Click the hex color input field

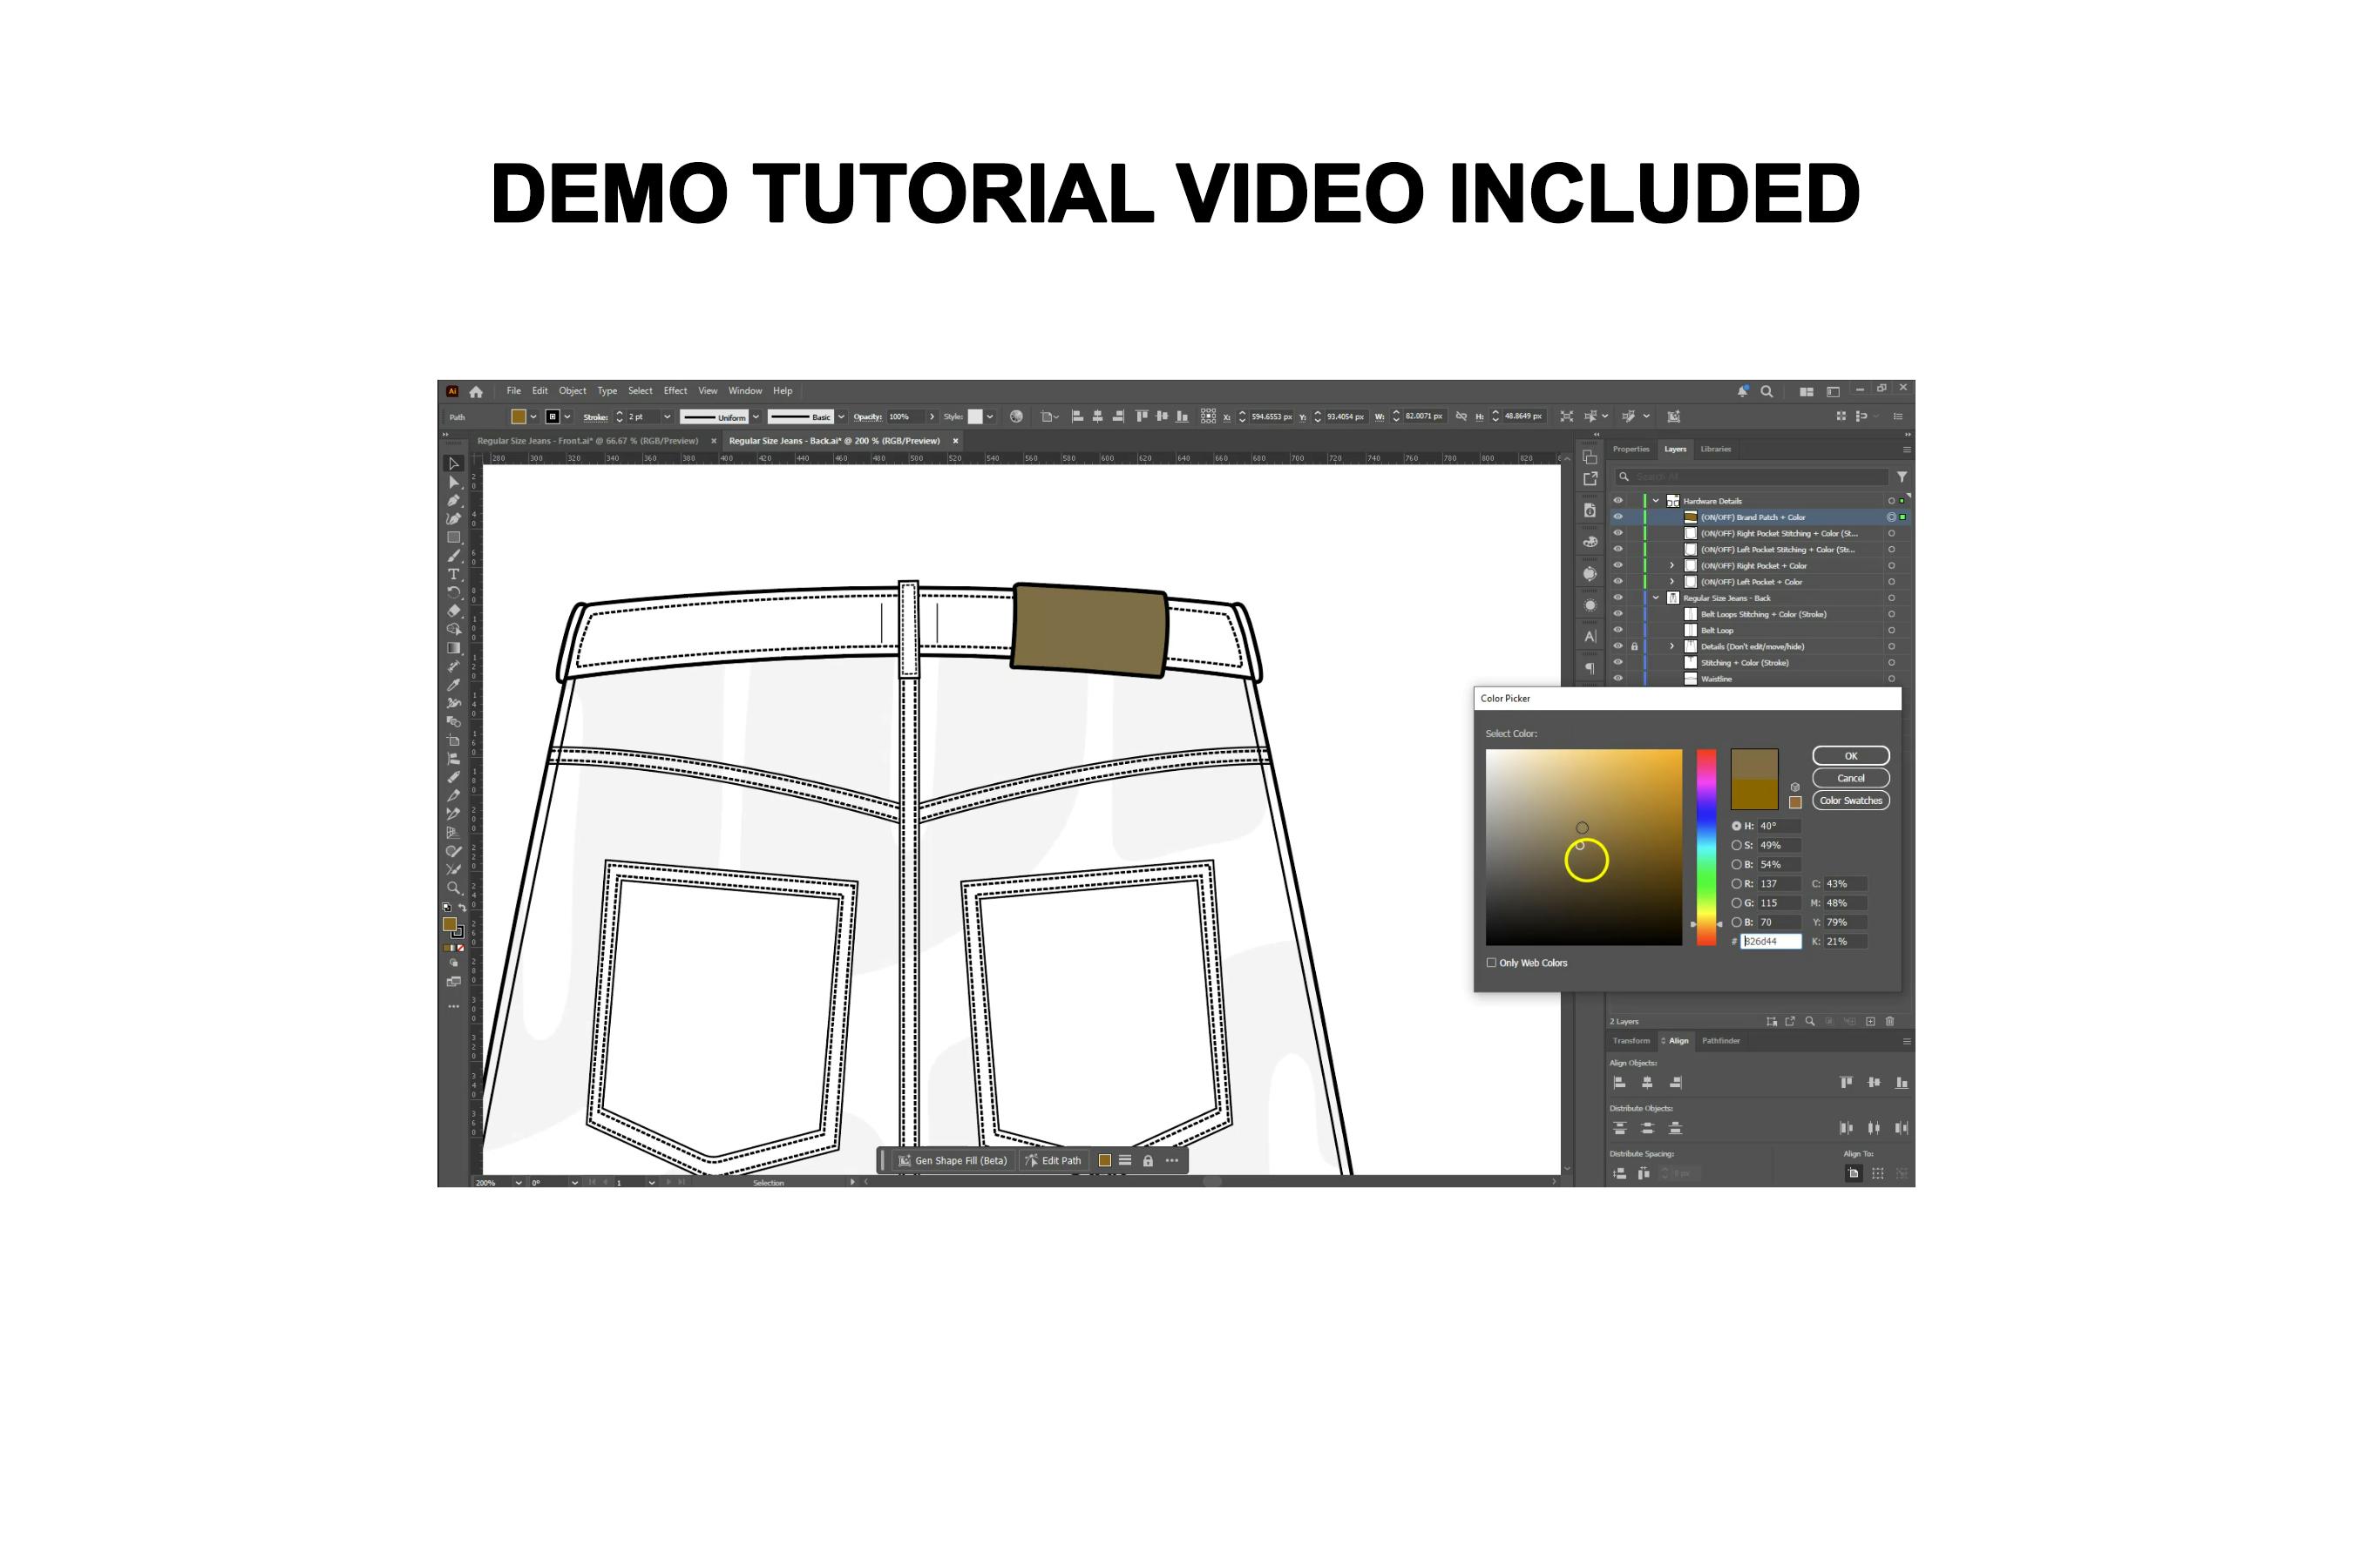pos(1771,942)
